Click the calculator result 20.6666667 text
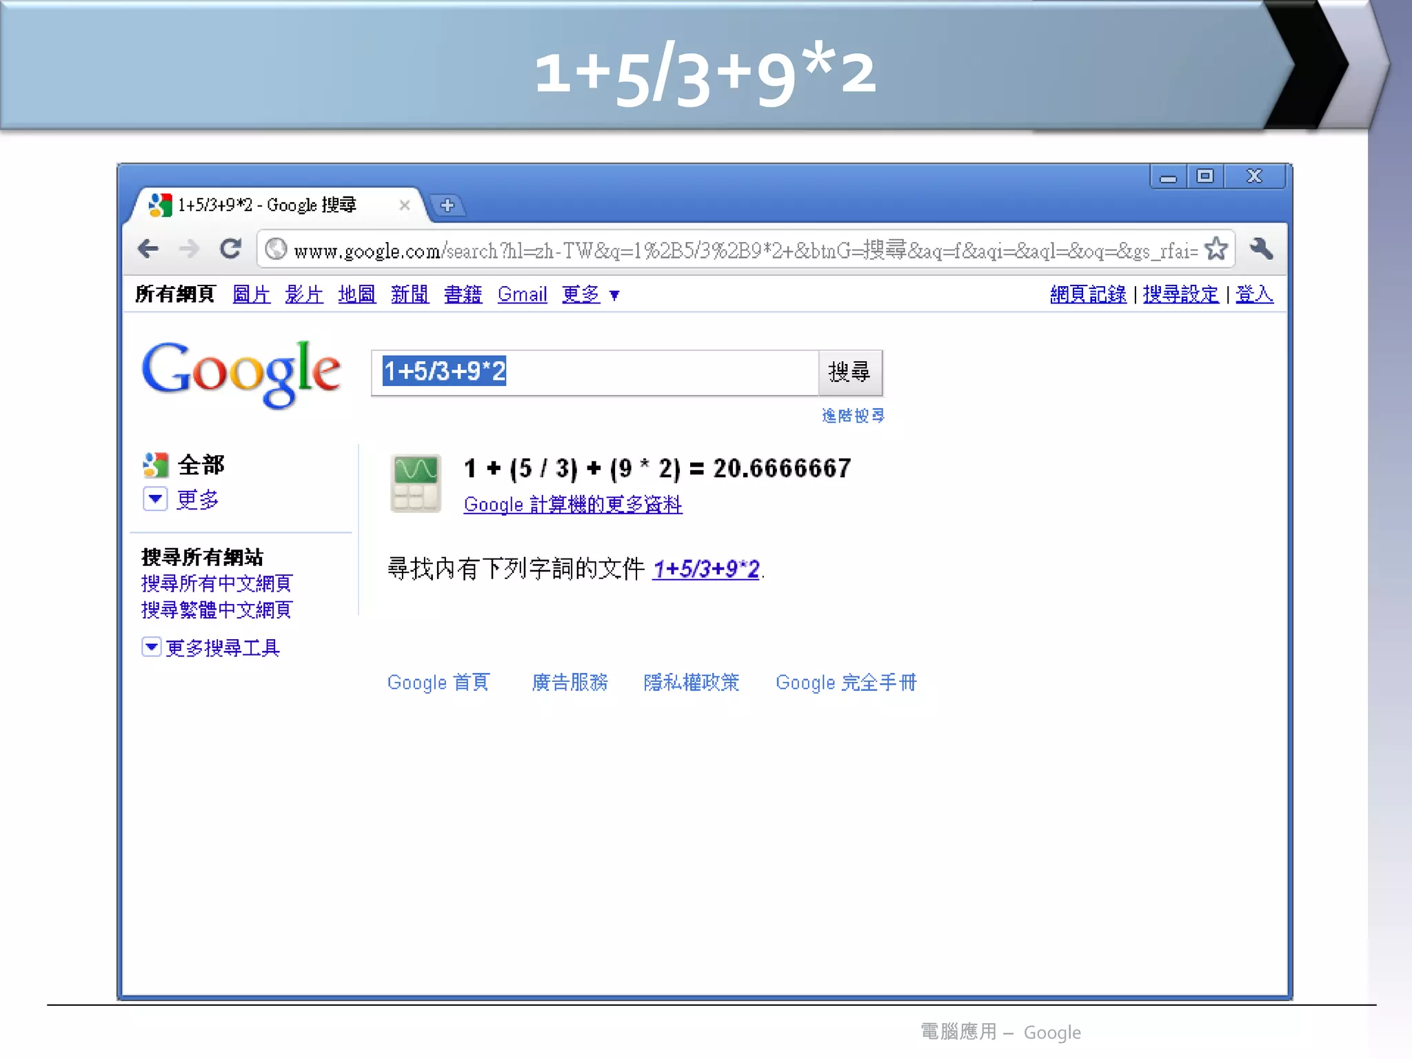Image resolution: width=1412 pixels, height=1059 pixels. pyautogui.click(x=783, y=469)
